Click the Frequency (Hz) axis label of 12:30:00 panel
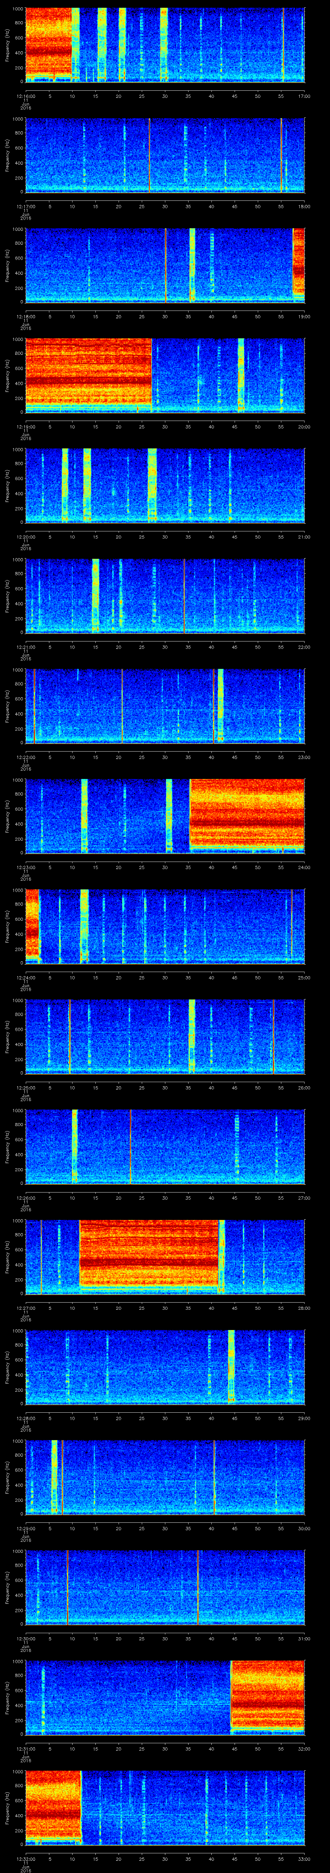The width and height of the screenshot is (330, 1873). 7,1587
